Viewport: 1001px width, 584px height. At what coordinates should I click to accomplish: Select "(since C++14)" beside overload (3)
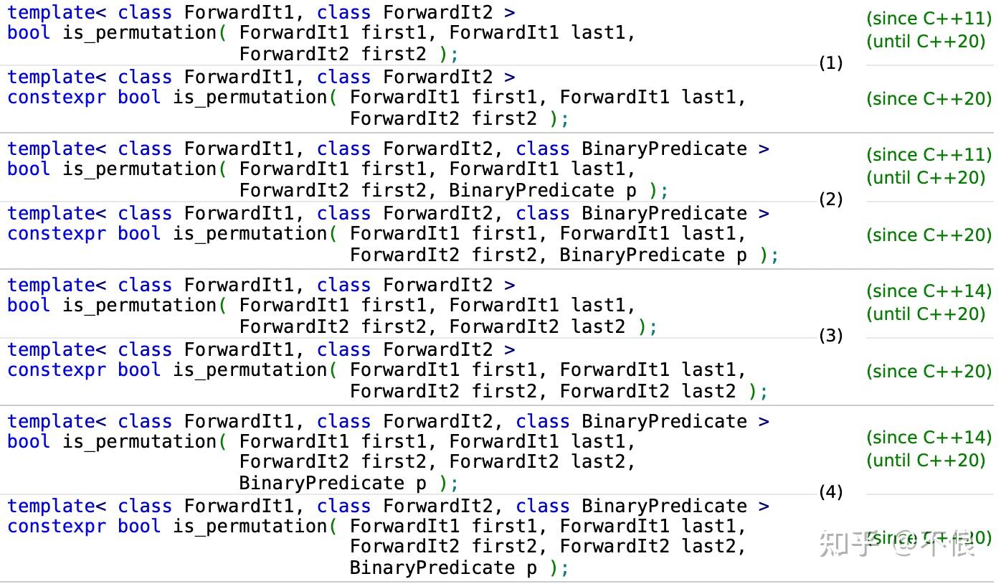[929, 291]
